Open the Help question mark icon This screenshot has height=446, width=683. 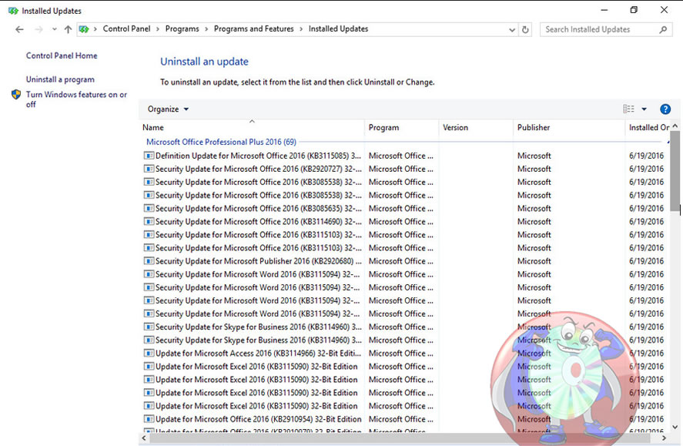(x=665, y=109)
